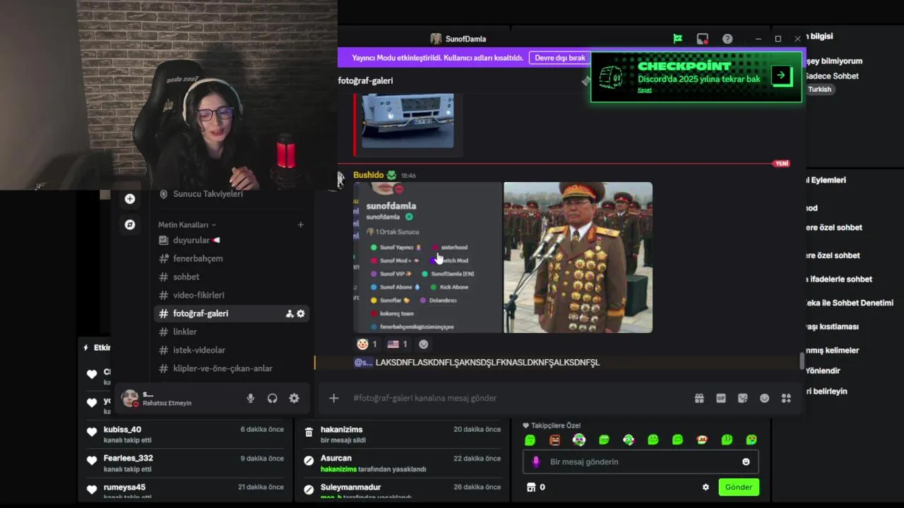Open the linkler channel
The image size is (904, 508).
coord(232,332)
